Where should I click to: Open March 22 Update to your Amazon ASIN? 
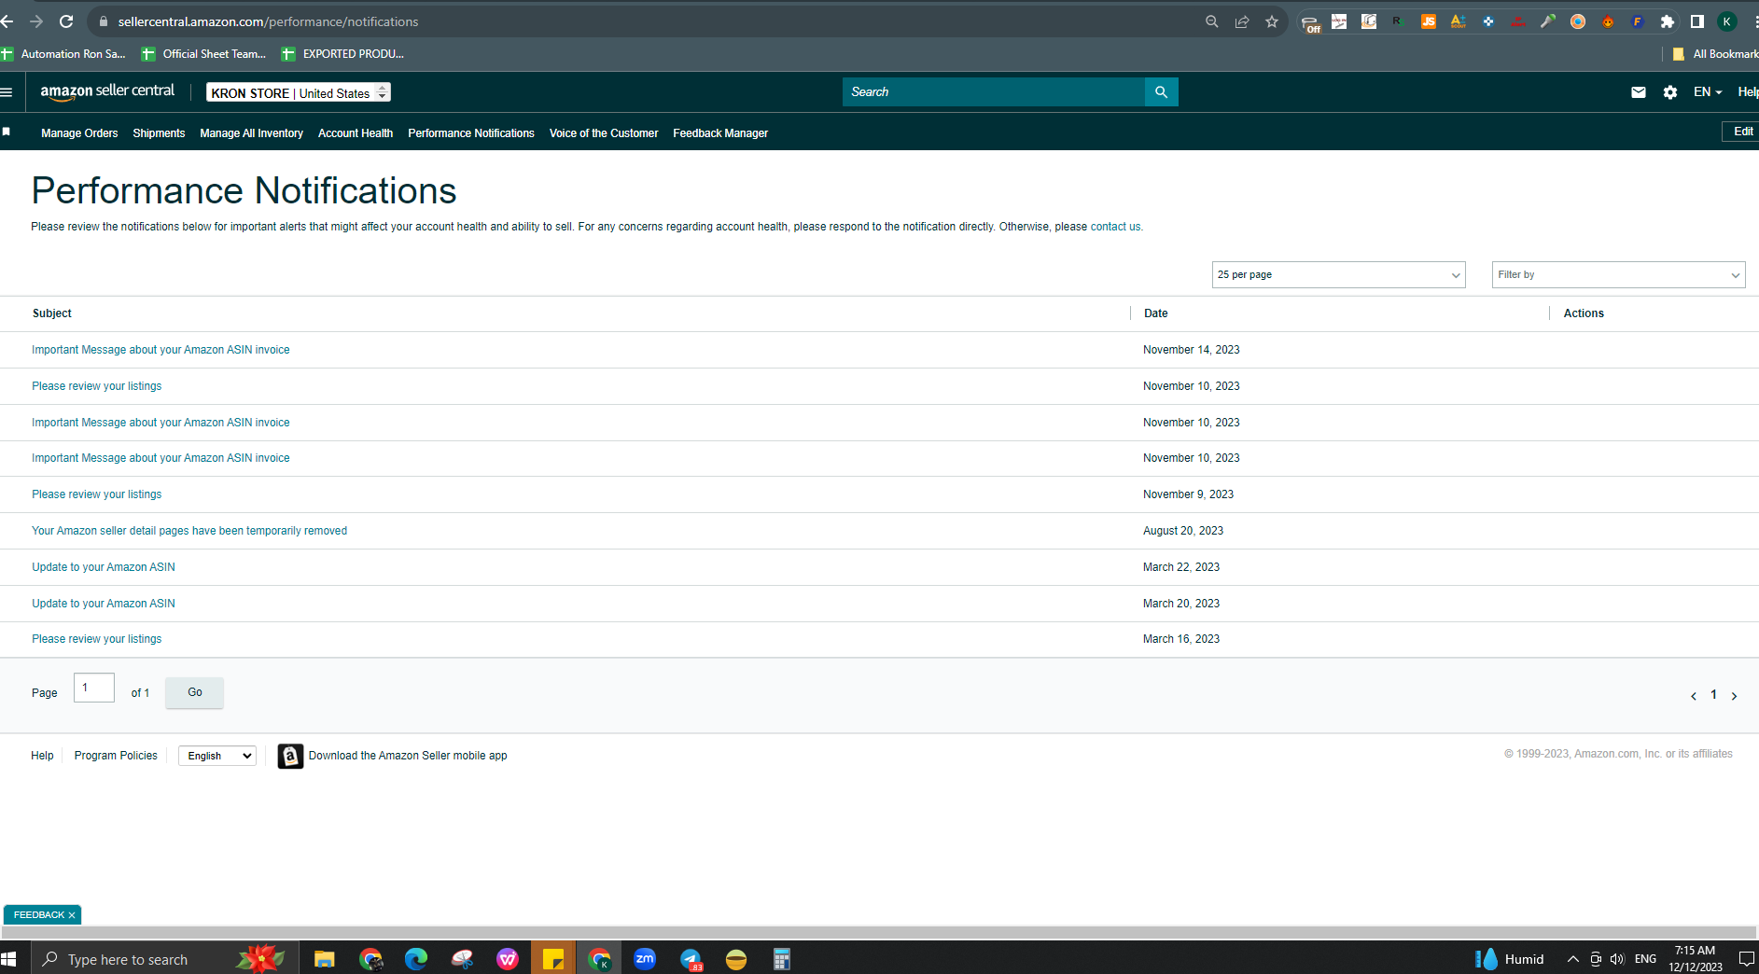(x=104, y=567)
